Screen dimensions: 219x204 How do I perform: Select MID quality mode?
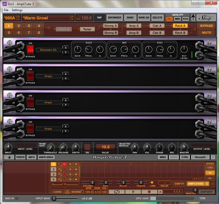click(x=177, y=19)
